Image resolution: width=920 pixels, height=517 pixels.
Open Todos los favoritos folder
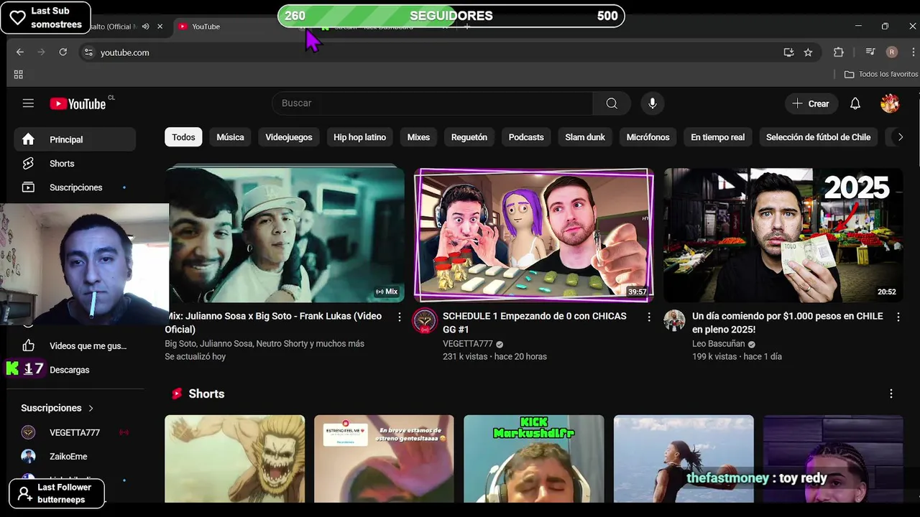tap(881, 75)
